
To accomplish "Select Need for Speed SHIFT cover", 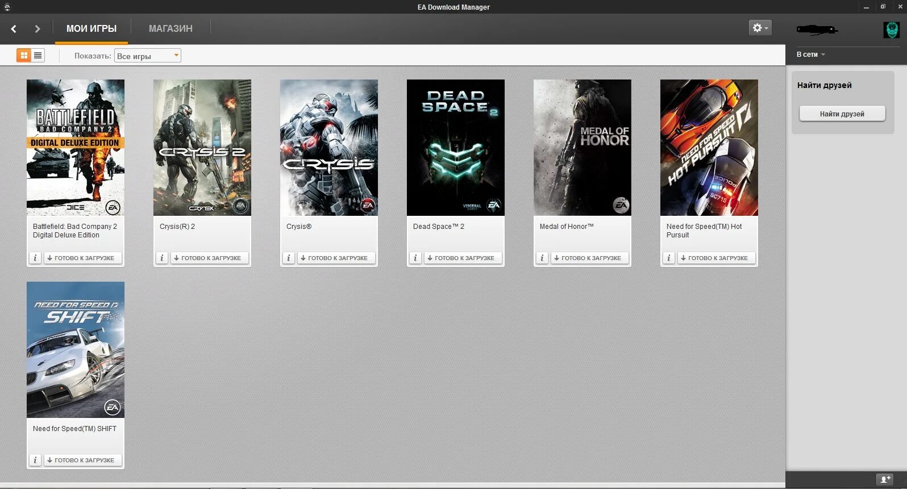I will 76,350.
